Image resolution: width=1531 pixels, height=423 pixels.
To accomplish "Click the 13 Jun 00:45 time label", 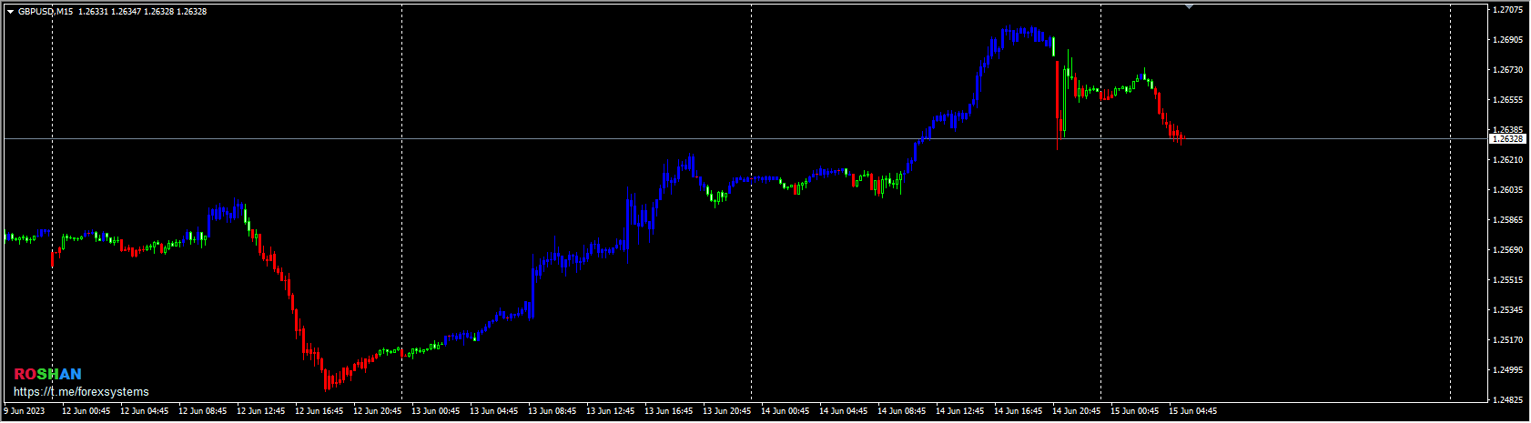I will (x=435, y=411).
